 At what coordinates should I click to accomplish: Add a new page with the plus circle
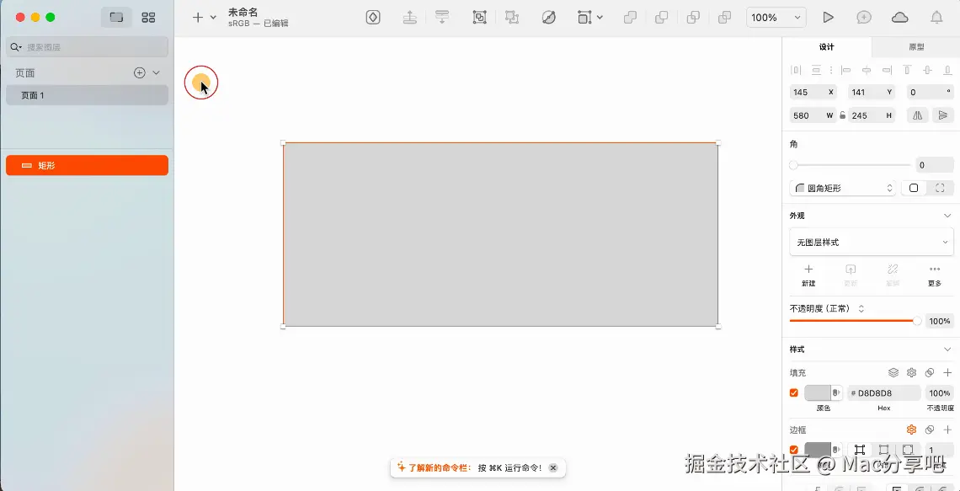[x=140, y=73]
